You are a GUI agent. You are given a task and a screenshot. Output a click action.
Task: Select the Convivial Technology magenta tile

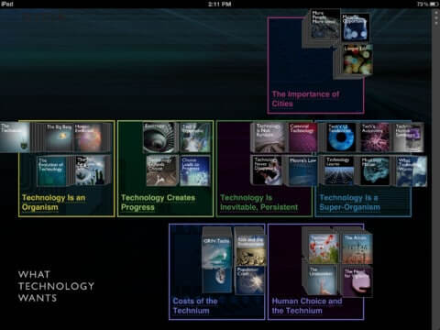click(302, 137)
